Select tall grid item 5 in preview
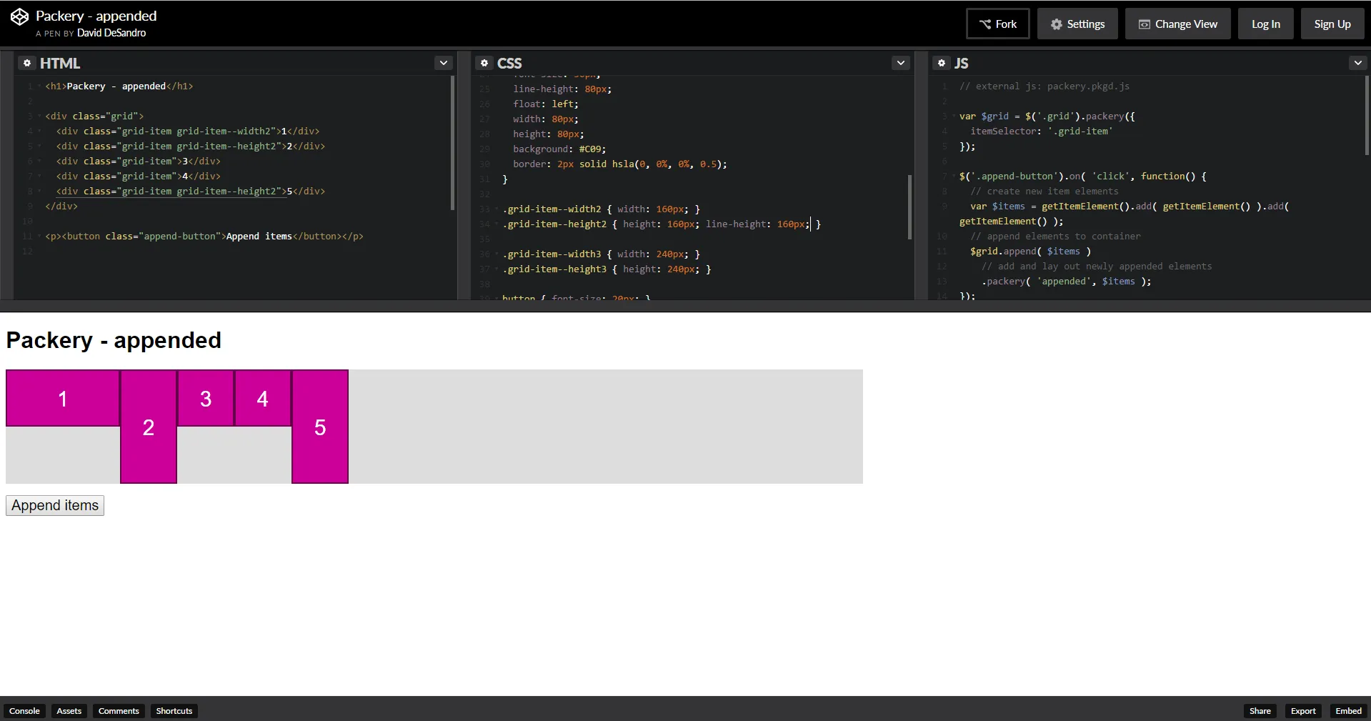The image size is (1371, 721). (x=320, y=427)
